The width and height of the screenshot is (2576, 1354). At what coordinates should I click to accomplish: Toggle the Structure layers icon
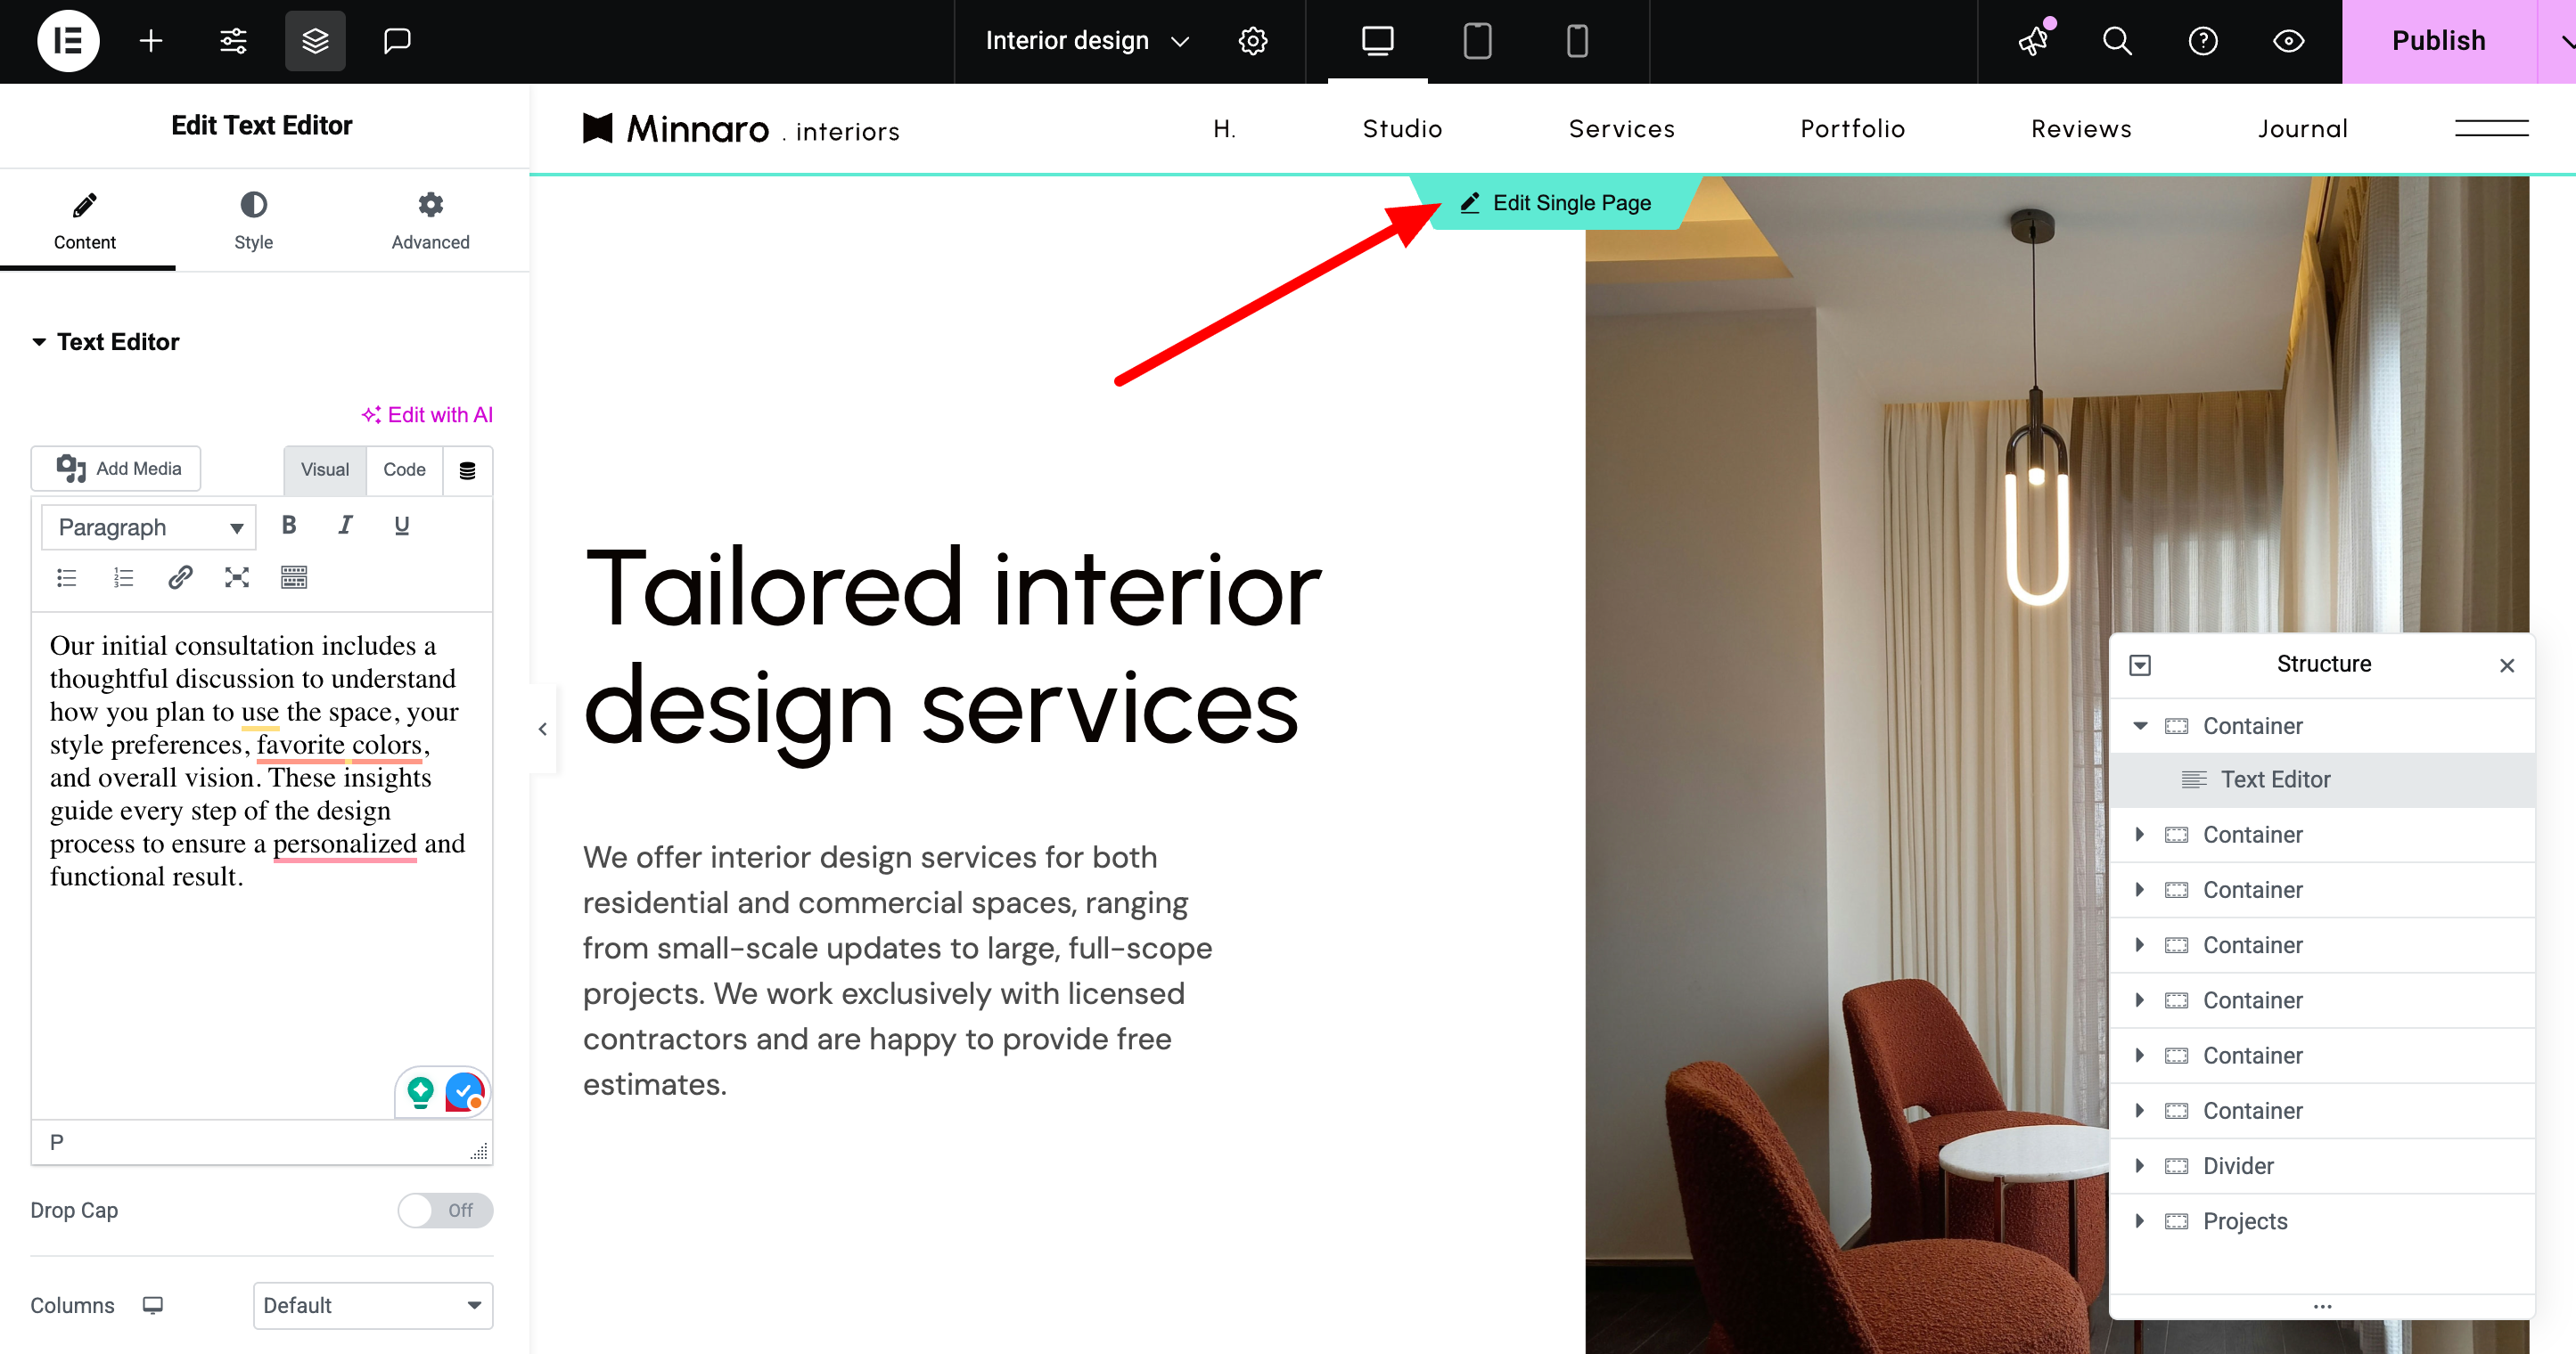click(315, 41)
